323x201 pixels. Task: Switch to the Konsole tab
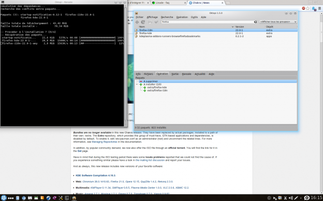pos(186,74)
